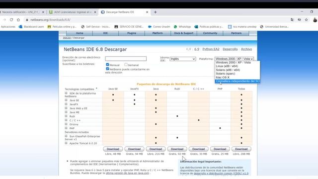Open the Archivo link

click(246, 49)
